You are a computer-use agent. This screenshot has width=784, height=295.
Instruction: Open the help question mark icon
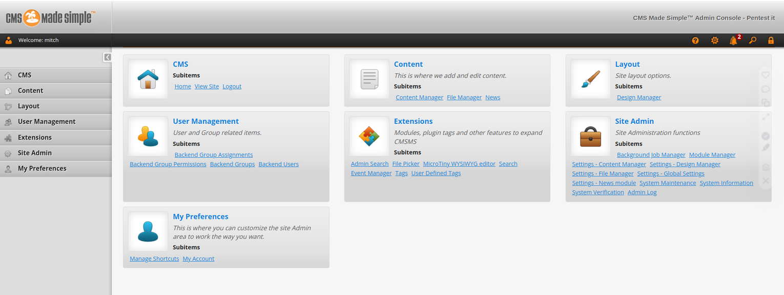tap(695, 40)
